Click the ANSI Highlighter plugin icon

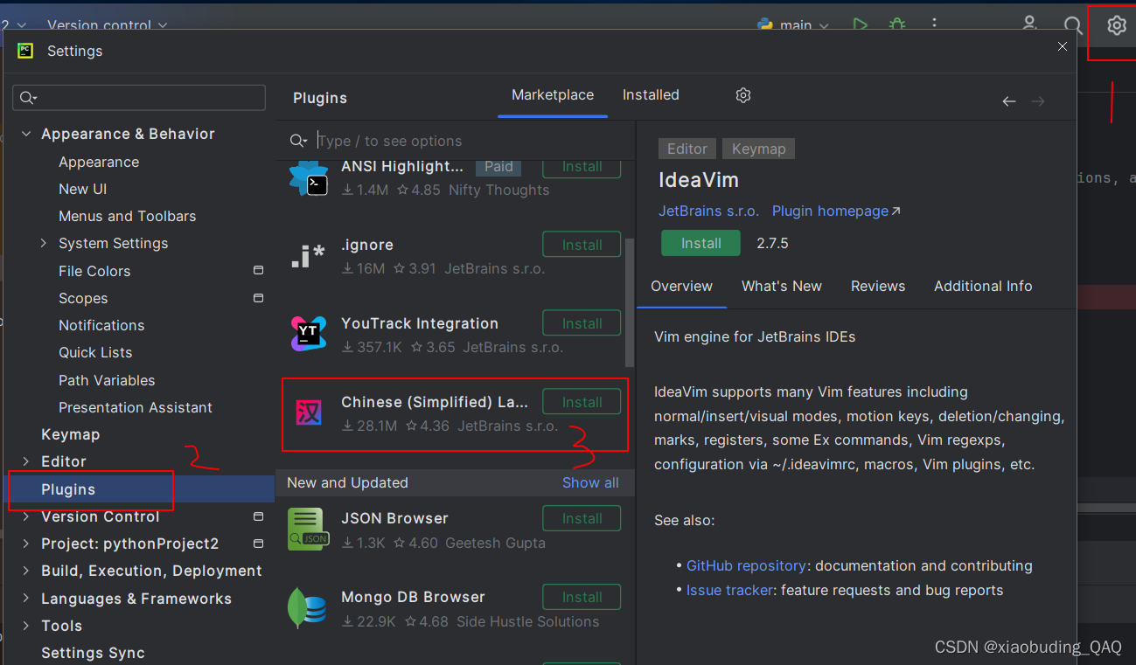308,177
